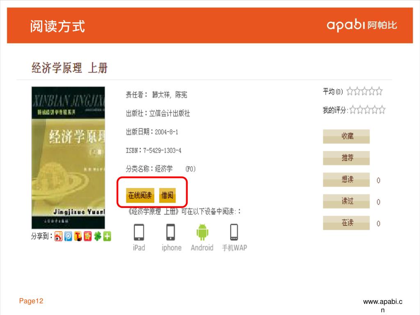
Task: Mark the book as 读过
Action: [x=346, y=201]
